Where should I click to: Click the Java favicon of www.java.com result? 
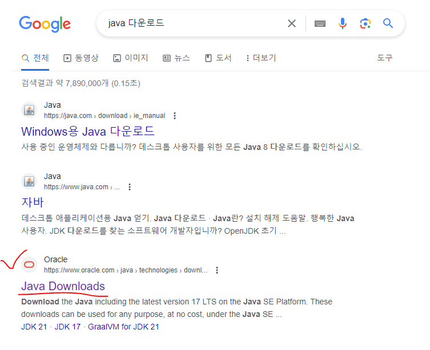pyautogui.click(x=29, y=181)
